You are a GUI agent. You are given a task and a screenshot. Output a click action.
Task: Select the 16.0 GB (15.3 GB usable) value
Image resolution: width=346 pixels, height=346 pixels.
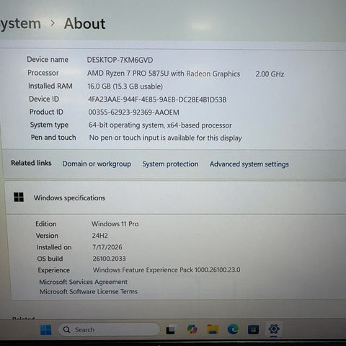pos(125,86)
